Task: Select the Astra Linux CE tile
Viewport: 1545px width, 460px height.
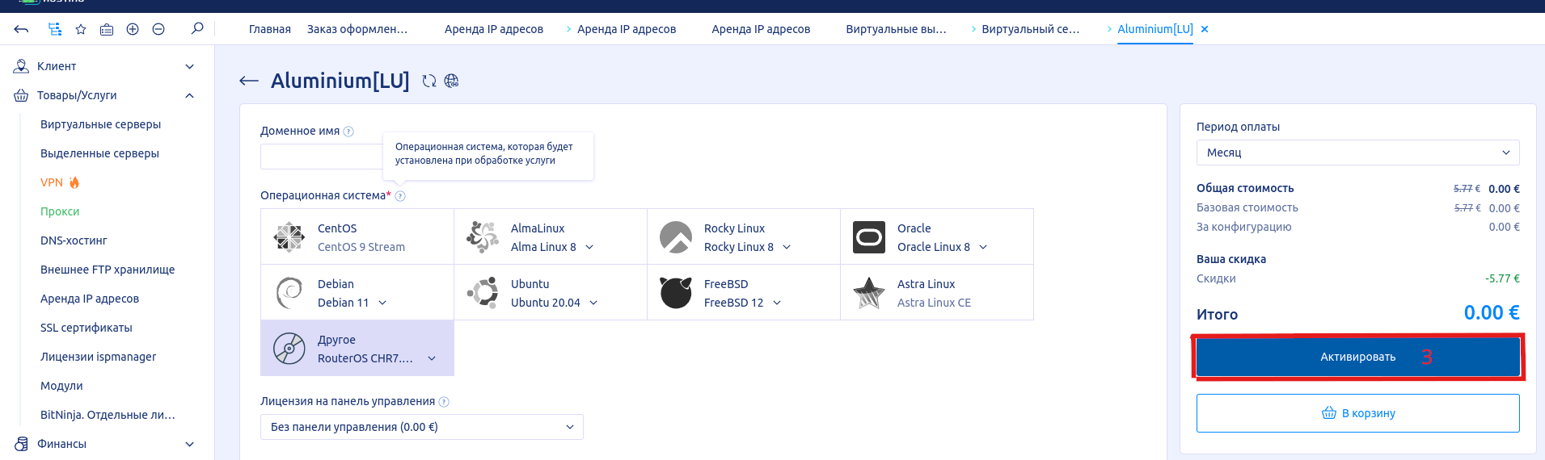Action: click(x=937, y=293)
